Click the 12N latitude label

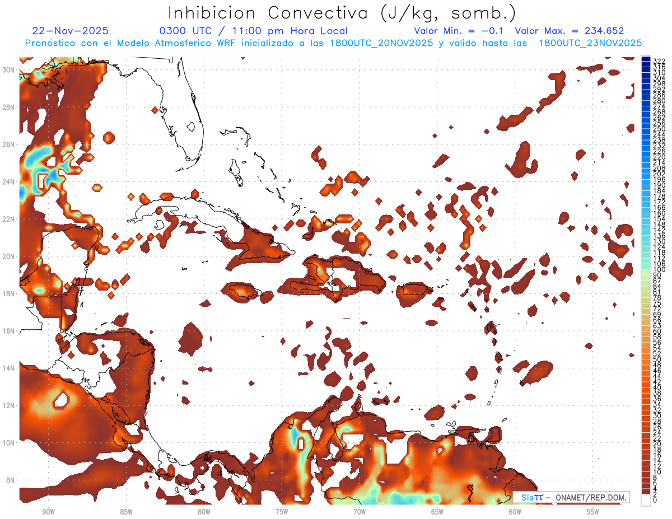click(x=9, y=405)
